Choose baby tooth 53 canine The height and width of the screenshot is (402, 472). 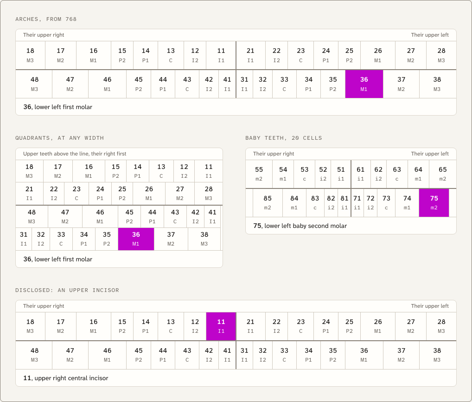(304, 174)
